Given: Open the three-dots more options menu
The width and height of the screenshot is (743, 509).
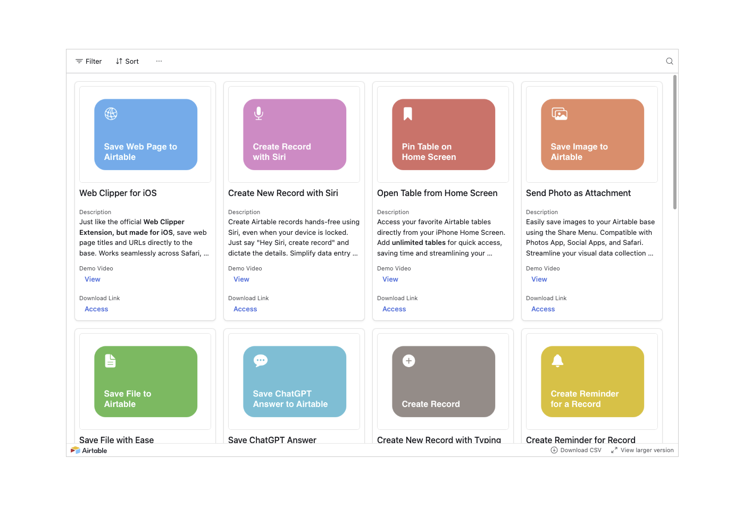Looking at the screenshot, I should tap(159, 61).
